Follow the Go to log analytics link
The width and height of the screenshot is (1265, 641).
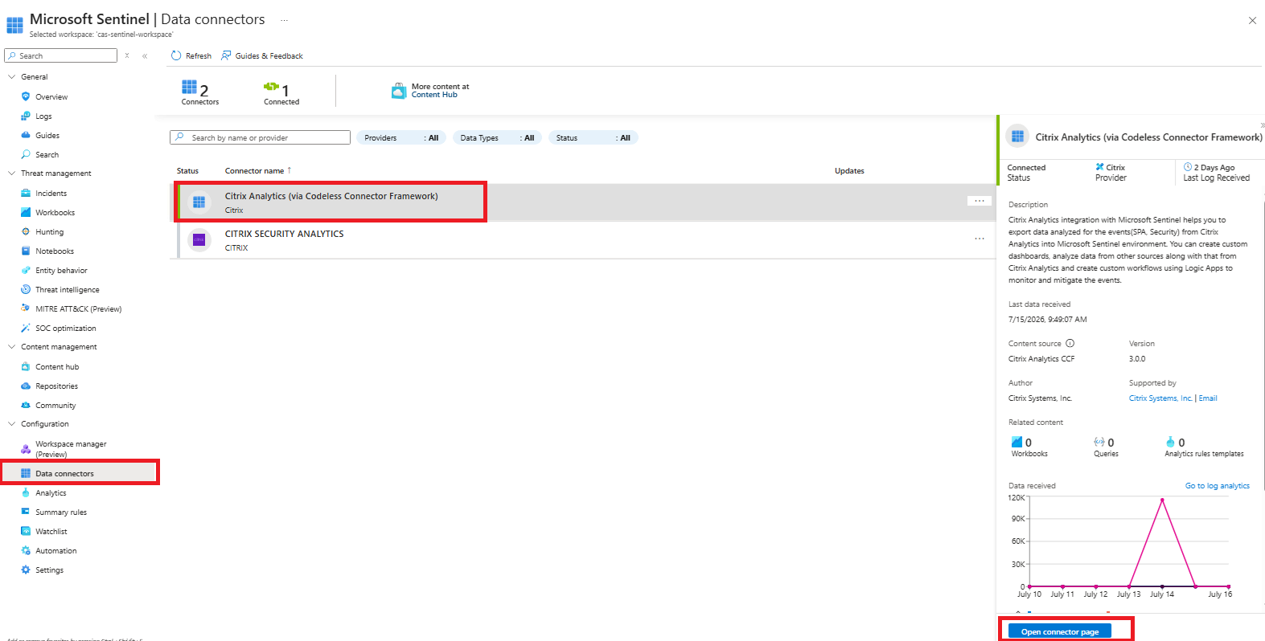[x=1217, y=486]
